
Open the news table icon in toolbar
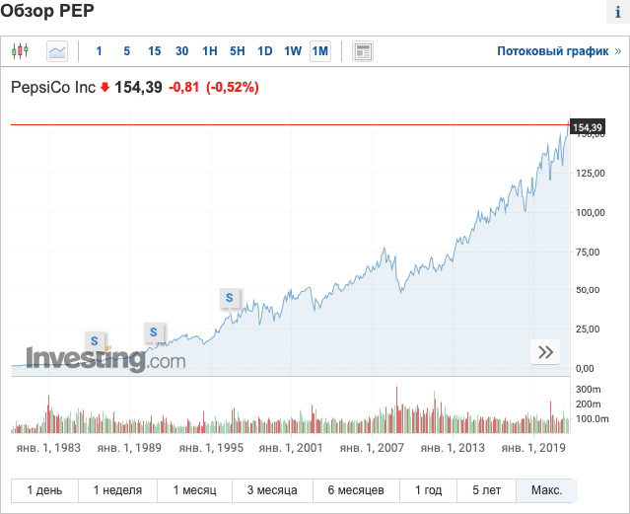click(x=363, y=51)
